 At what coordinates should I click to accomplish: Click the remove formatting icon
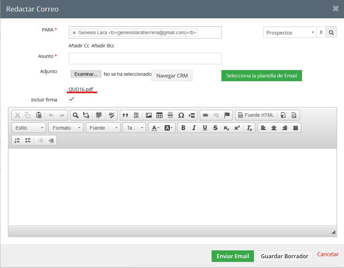(250, 128)
